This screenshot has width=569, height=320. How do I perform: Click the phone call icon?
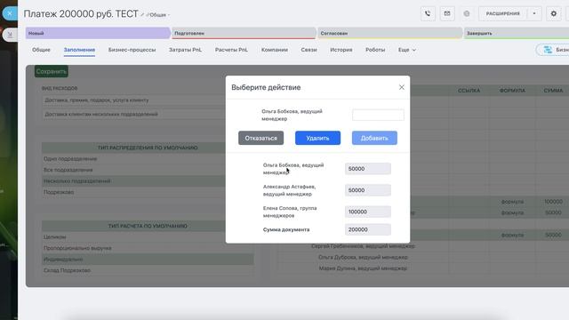(428, 14)
